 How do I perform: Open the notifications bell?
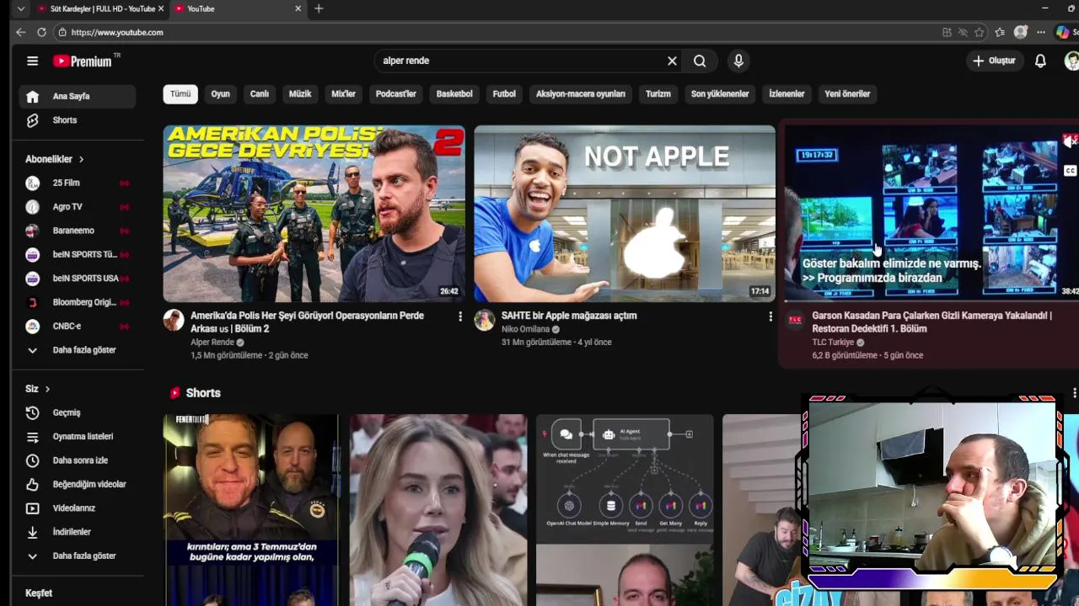pos(1040,61)
